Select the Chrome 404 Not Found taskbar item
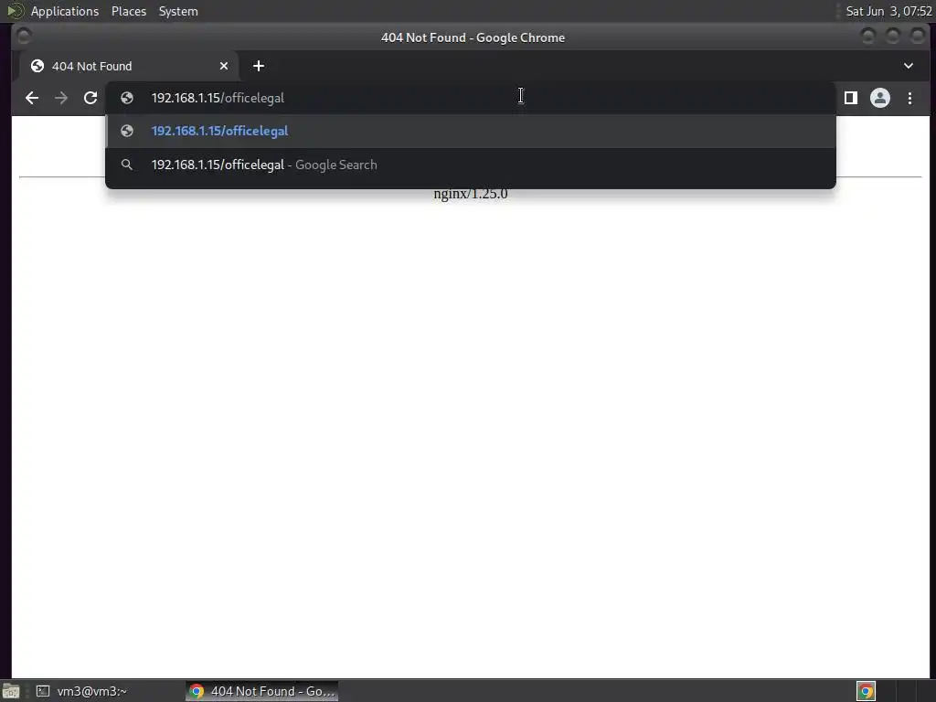 261,691
